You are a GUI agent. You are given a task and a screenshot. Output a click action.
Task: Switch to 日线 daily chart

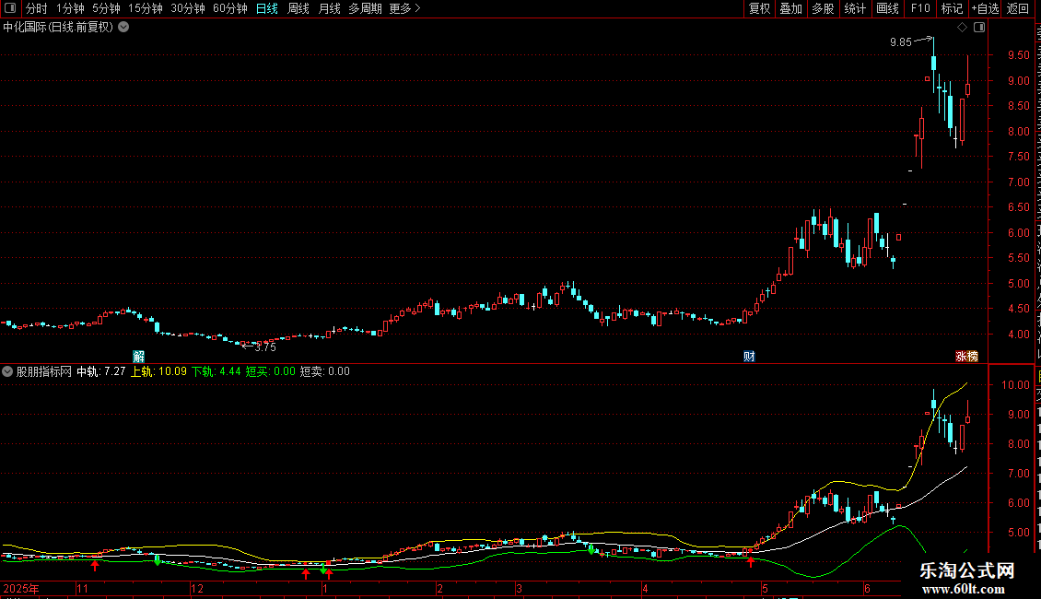[267, 8]
